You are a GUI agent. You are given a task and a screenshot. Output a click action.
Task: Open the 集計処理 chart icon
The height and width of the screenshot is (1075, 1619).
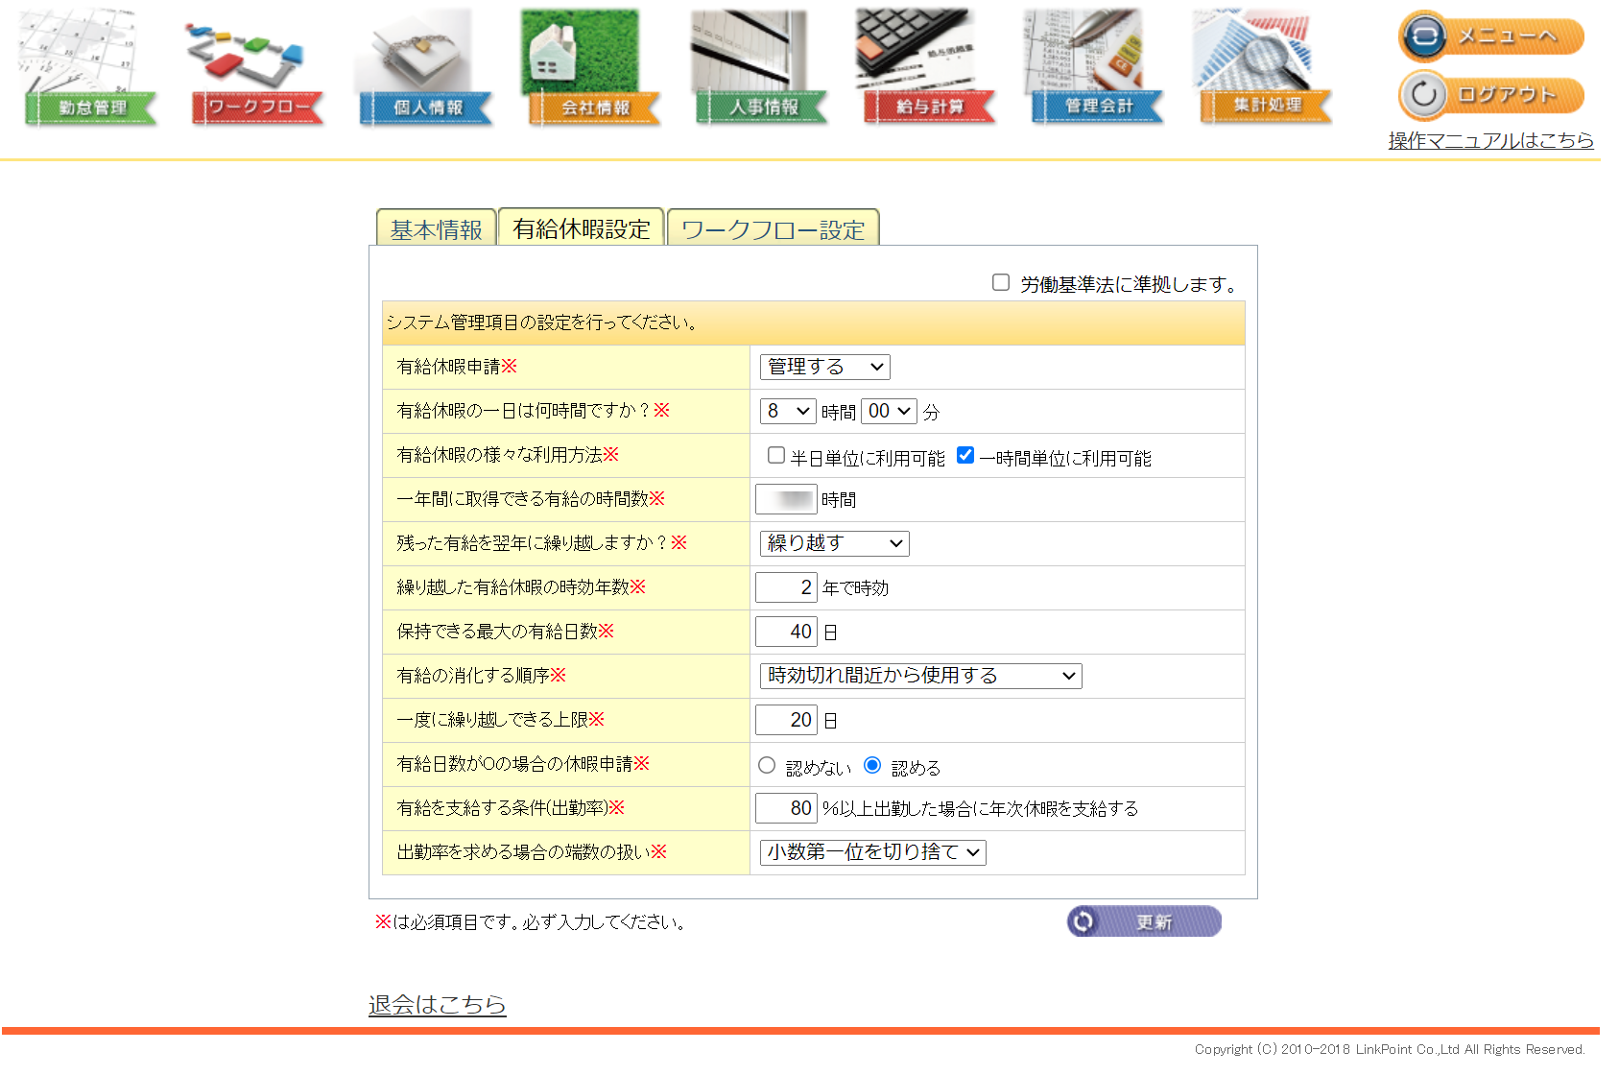[x=1264, y=69]
